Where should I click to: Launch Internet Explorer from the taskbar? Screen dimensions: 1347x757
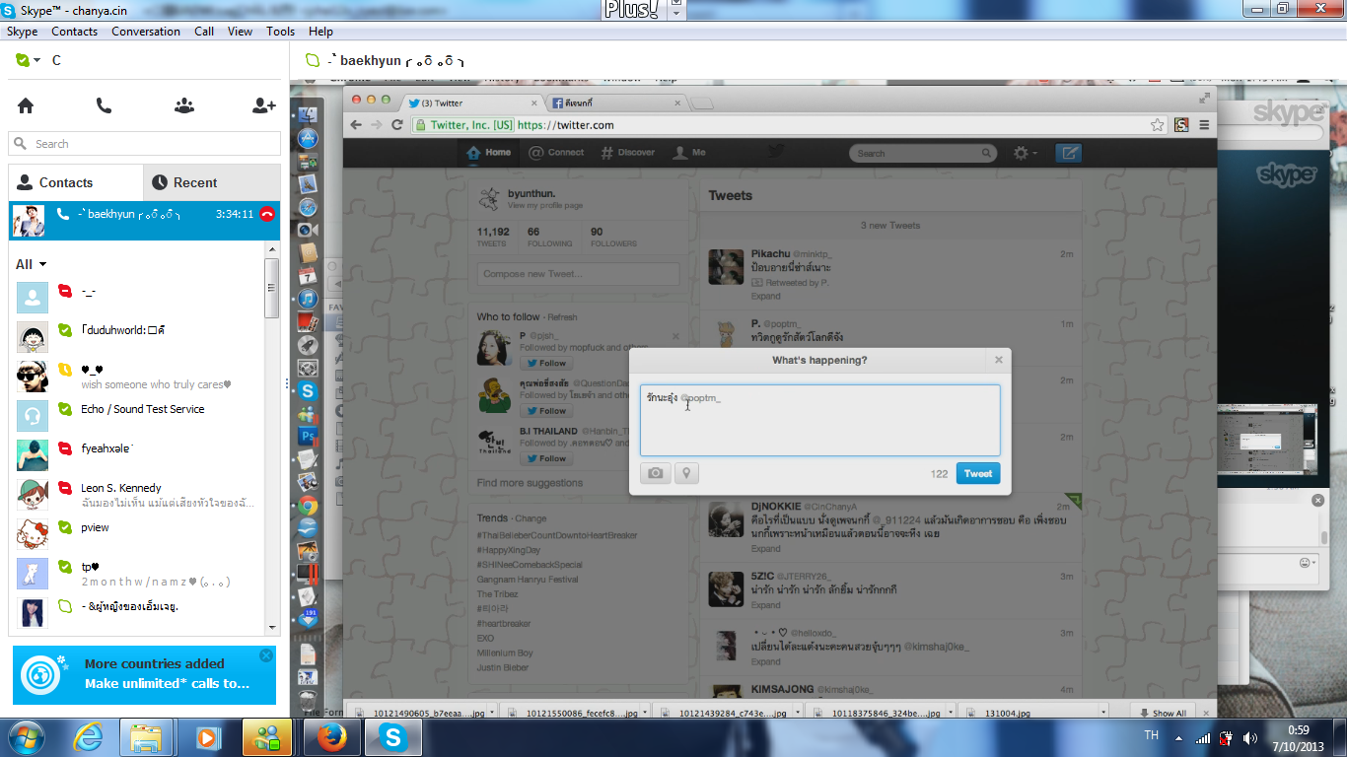(90, 737)
